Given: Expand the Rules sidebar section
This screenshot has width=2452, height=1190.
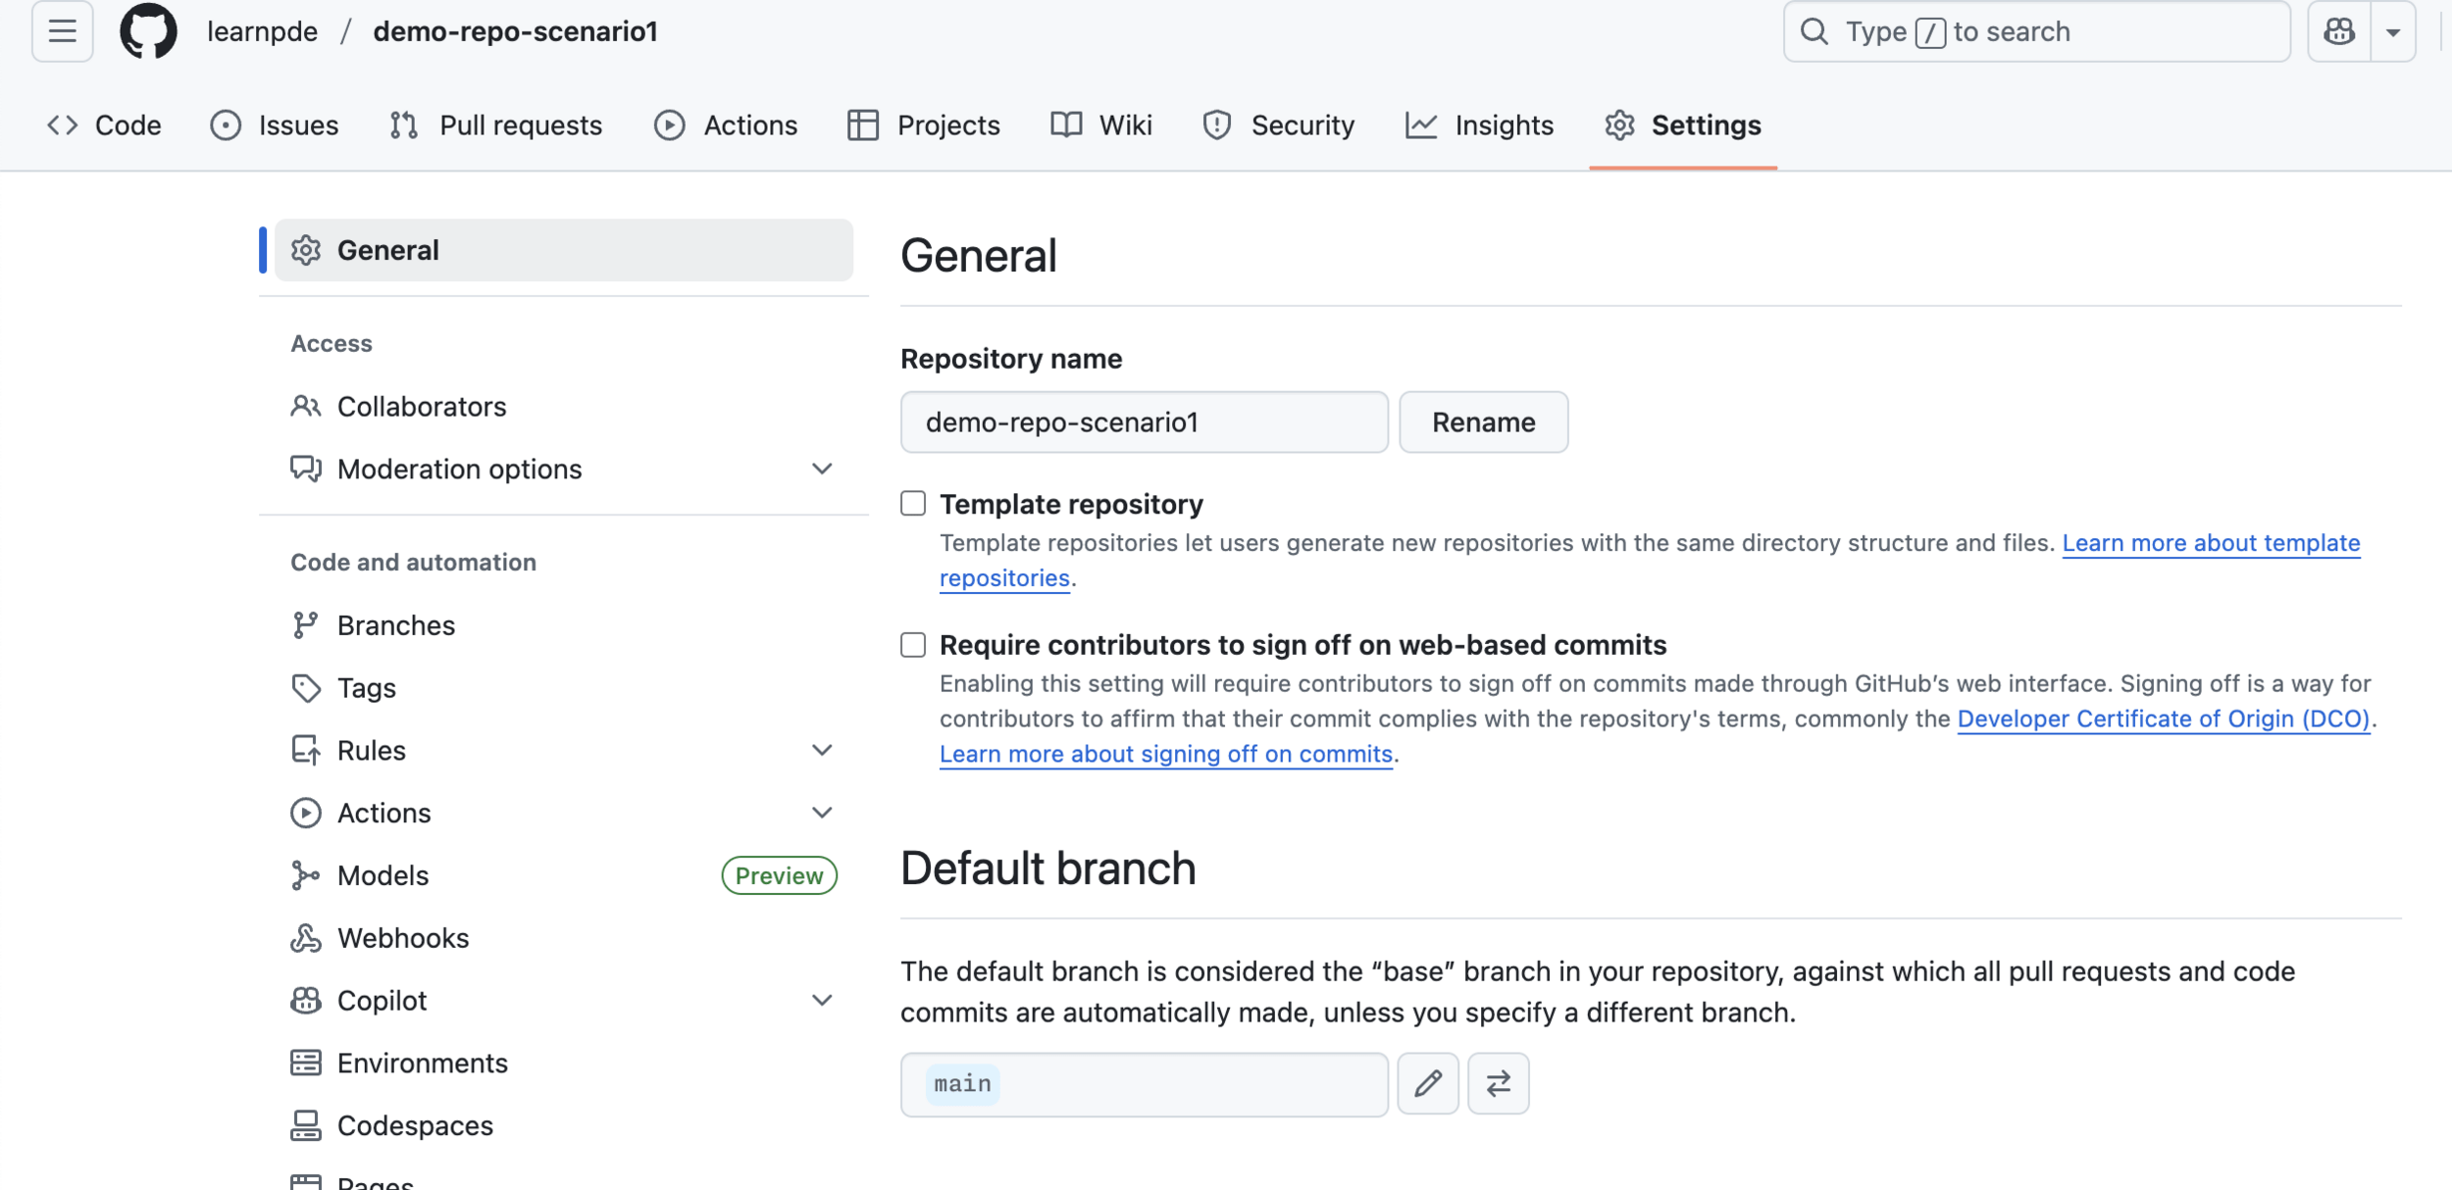Looking at the screenshot, I should tap(822, 751).
